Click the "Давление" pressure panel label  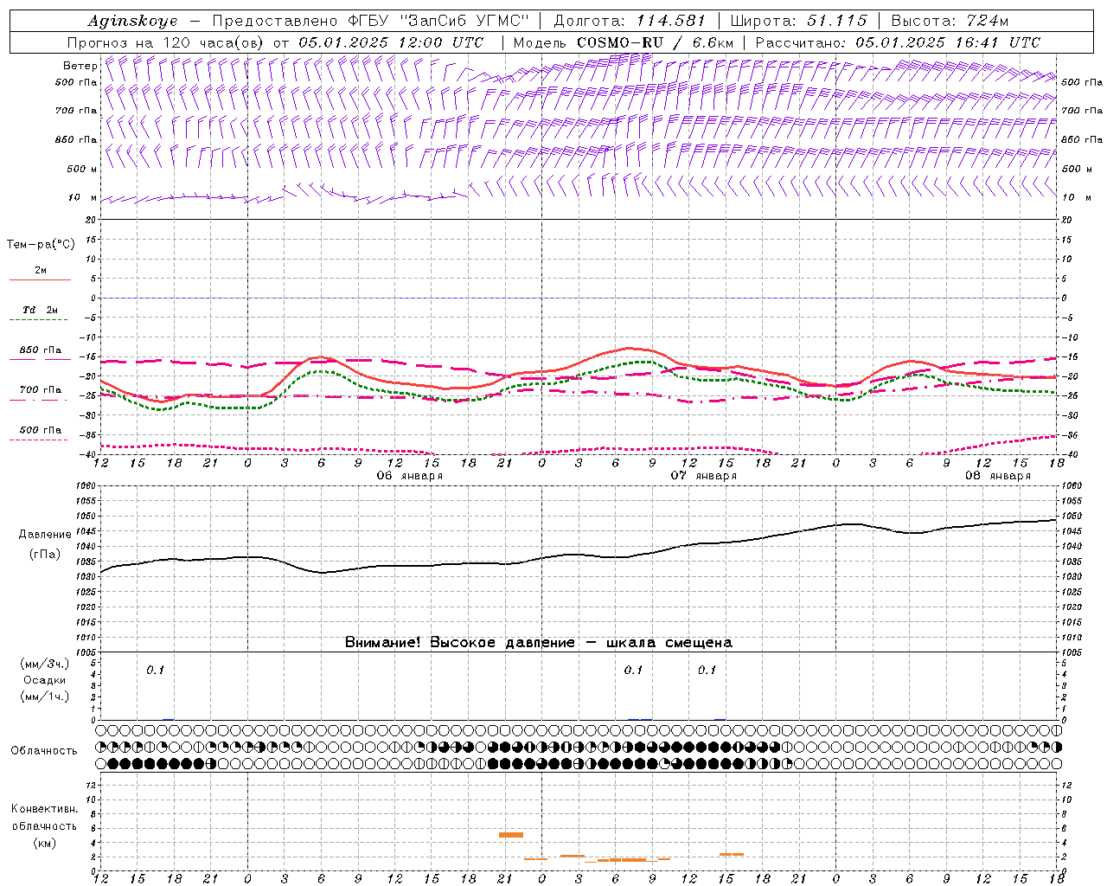pos(45,535)
